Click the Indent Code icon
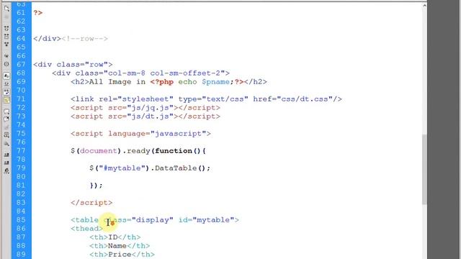Image resolution: width=461 pixels, height=259 pixels. [6, 155]
